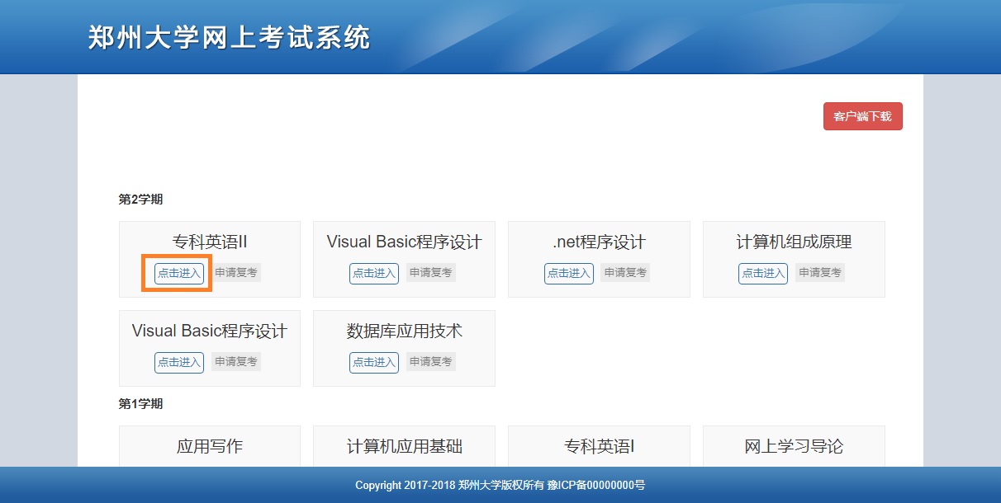
Task: Click the footer copyright ICP text
Action: tap(500, 486)
